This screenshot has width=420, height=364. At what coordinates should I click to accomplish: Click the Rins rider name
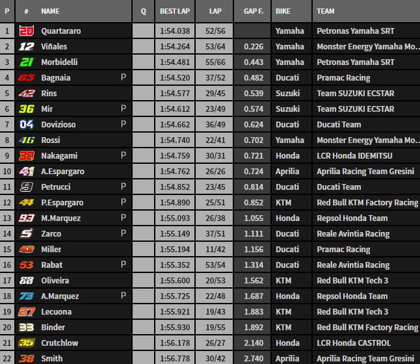50,94
